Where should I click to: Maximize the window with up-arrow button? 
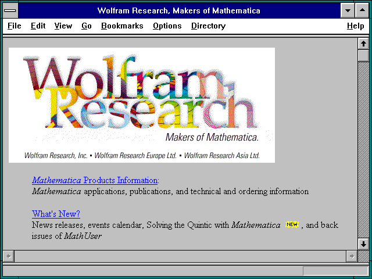tap(362, 10)
